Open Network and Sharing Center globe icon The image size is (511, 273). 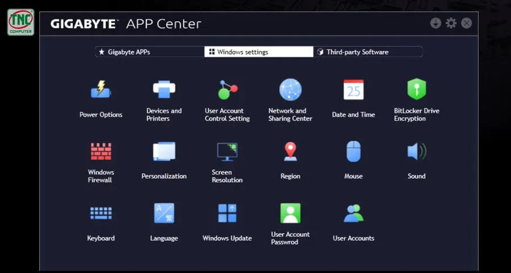click(290, 90)
